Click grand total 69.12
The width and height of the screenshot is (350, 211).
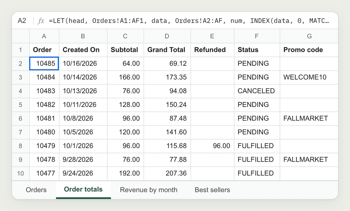[167, 64]
